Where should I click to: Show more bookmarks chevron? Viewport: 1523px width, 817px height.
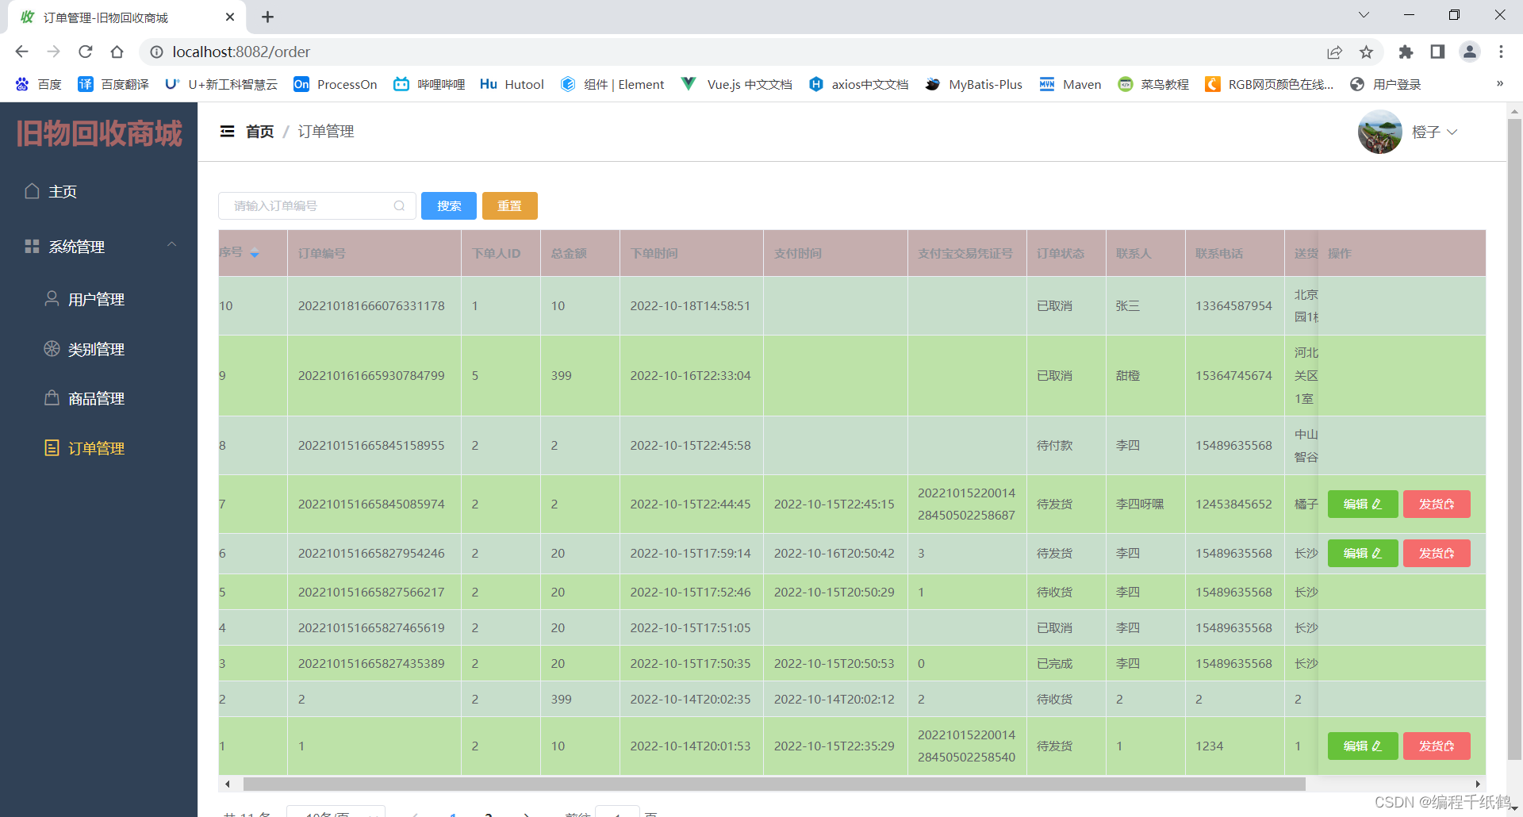point(1499,83)
